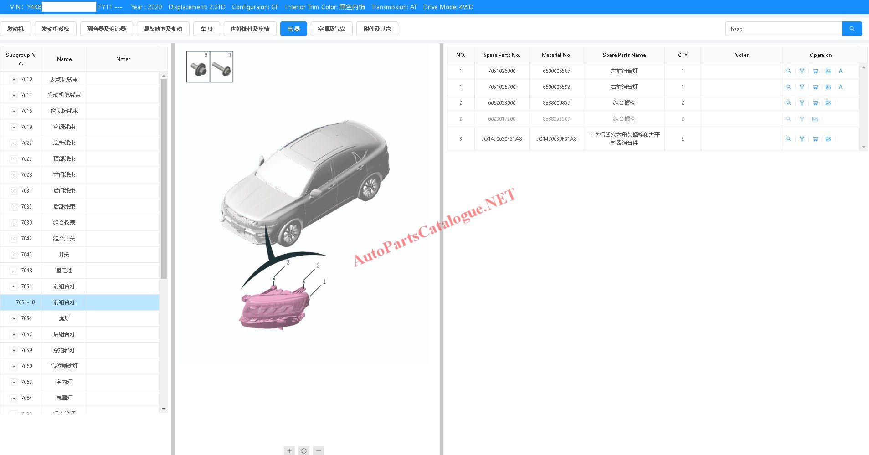Switch to the 车身 category tab
The width and height of the screenshot is (869, 455).
pyautogui.click(x=206, y=29)
